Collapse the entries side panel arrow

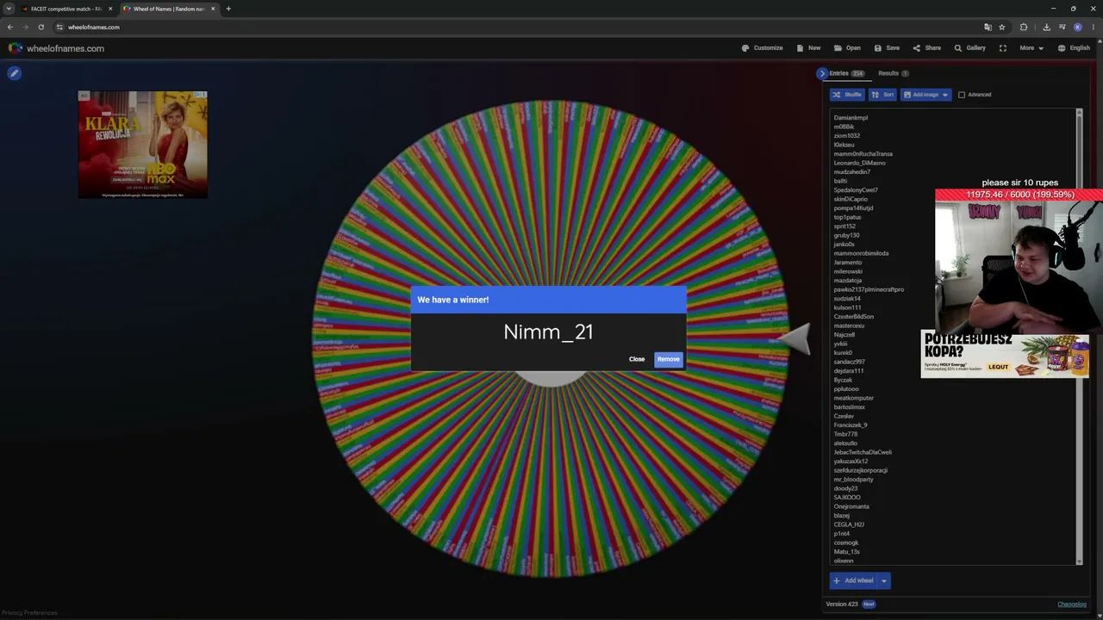point(822,73)
